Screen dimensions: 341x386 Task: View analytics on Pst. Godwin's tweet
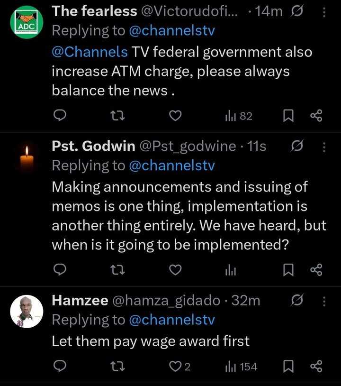pyautogui.click(x=231, y=270)
